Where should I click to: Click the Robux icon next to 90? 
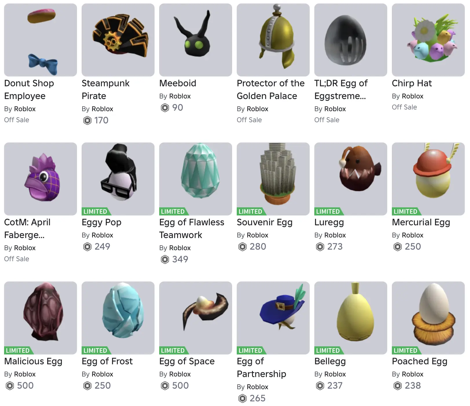point(165,108)
